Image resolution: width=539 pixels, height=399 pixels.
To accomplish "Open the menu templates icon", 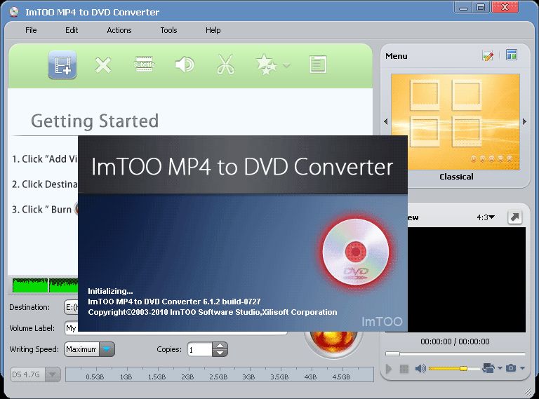I will click(x=511, y=55).
